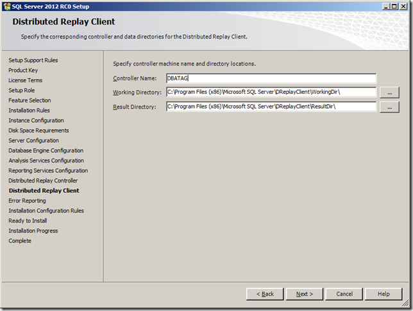Browse for the Result Directory folder
This screenshot has width=413, height=311.
click(389, 107)
